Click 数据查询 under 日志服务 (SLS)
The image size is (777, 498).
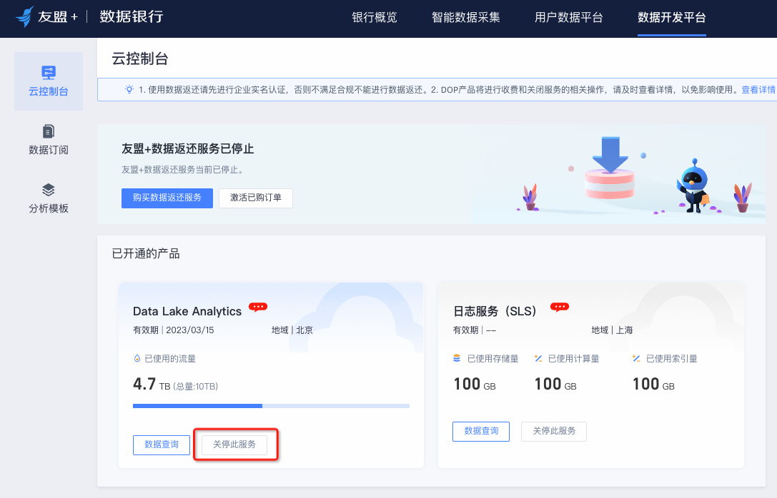tap(481, 431)
